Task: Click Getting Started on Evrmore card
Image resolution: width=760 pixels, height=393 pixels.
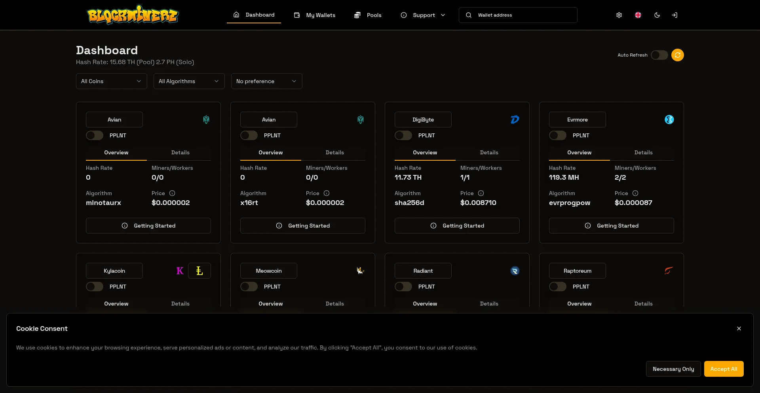Action: point(612,226)
